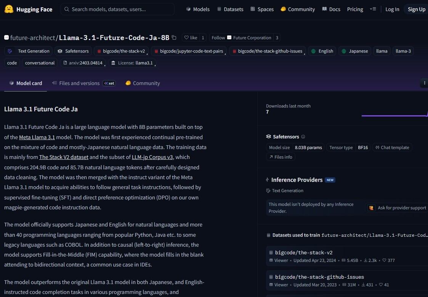Follow Future Corporation
Screen dimensions: 428x297
coord(241,38)
